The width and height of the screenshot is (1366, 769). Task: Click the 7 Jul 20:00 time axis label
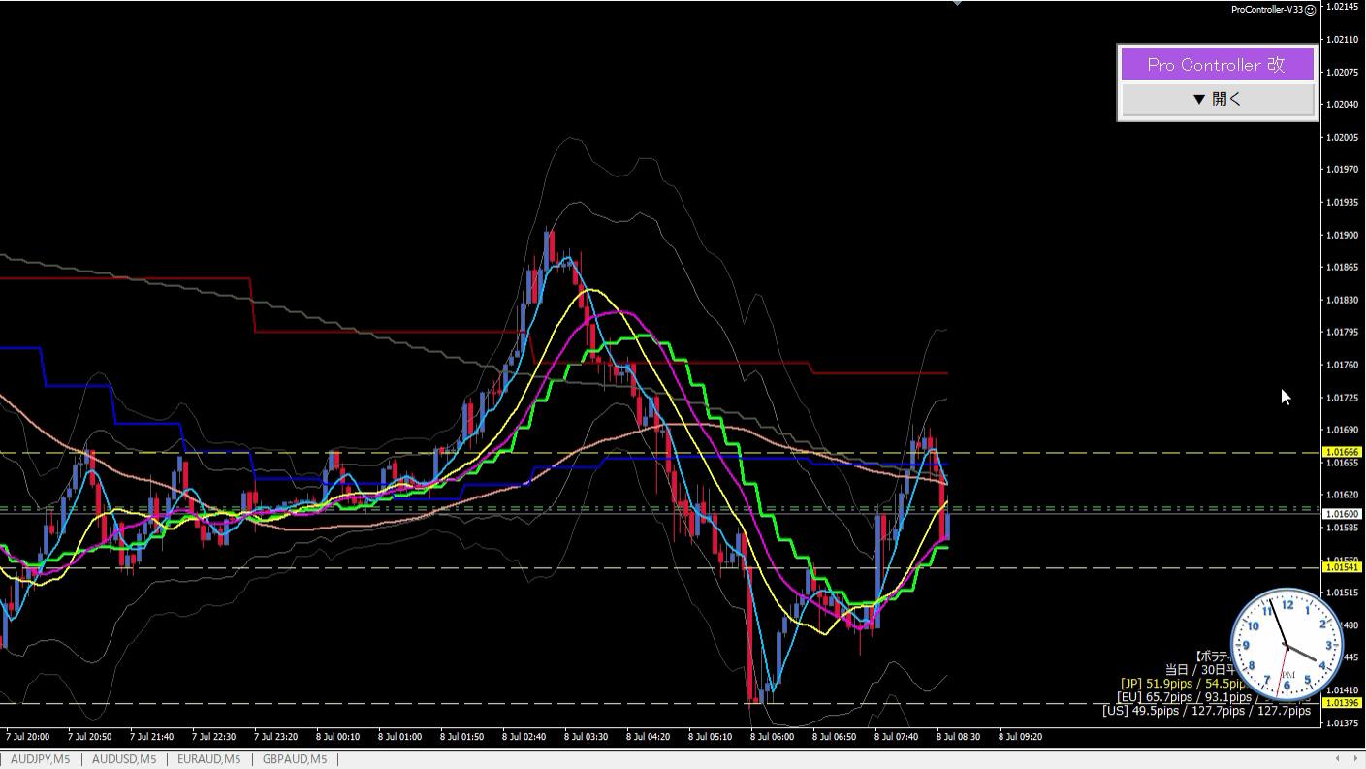tap(27, 737)
